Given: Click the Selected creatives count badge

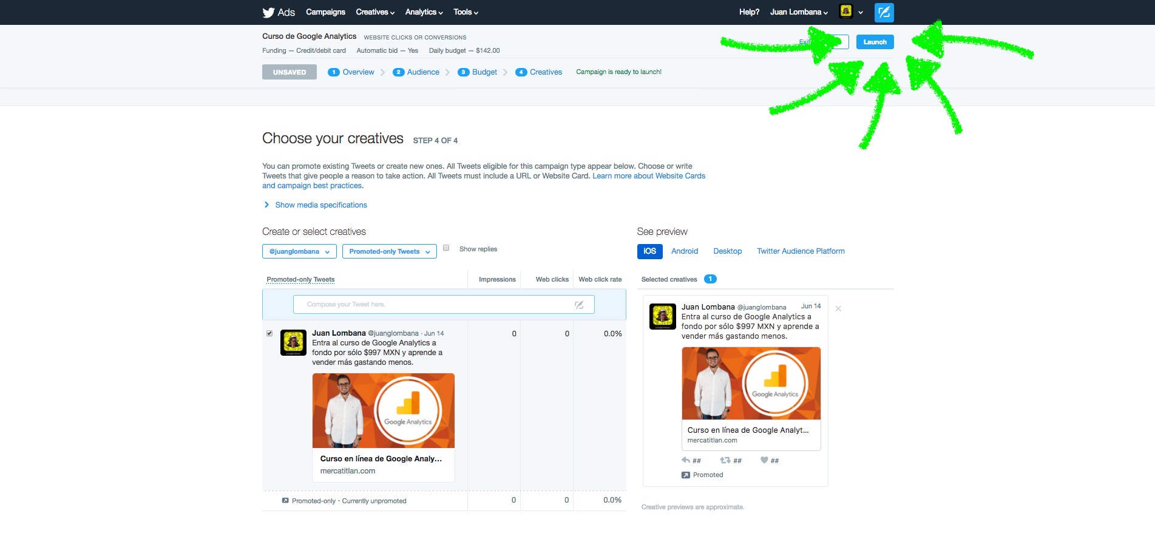Looking at the screenshot, I should pos(710,279).
